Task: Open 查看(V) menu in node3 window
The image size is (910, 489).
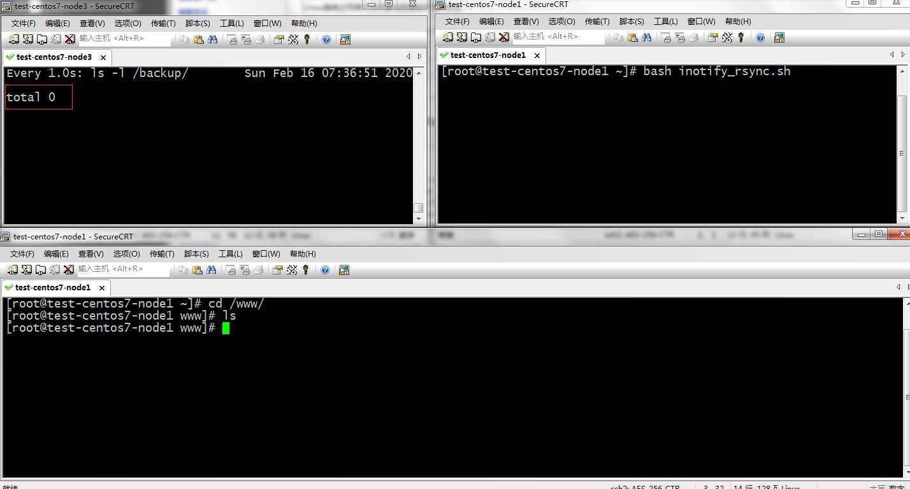Action: (x=92, y=24)
